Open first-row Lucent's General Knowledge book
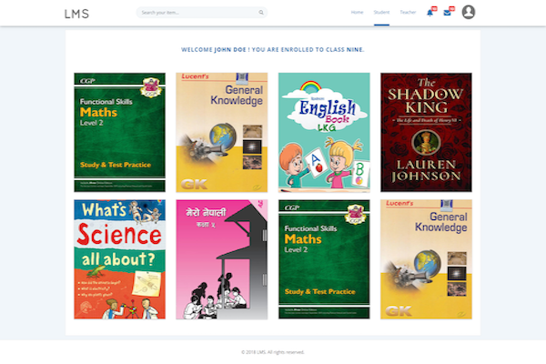The image size is (546, 364). click(222, 132)
